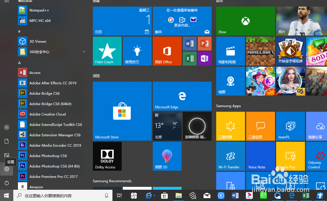Click the 浏览 tile group heading

point(96,76)
